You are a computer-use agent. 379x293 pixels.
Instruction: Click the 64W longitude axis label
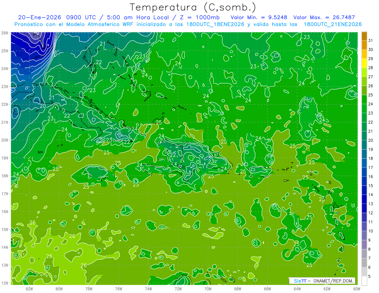297,289
